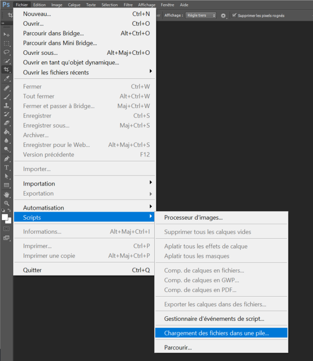Select the Dodge tool
This screenshot has width=313, height=361.
pos(7,149)
